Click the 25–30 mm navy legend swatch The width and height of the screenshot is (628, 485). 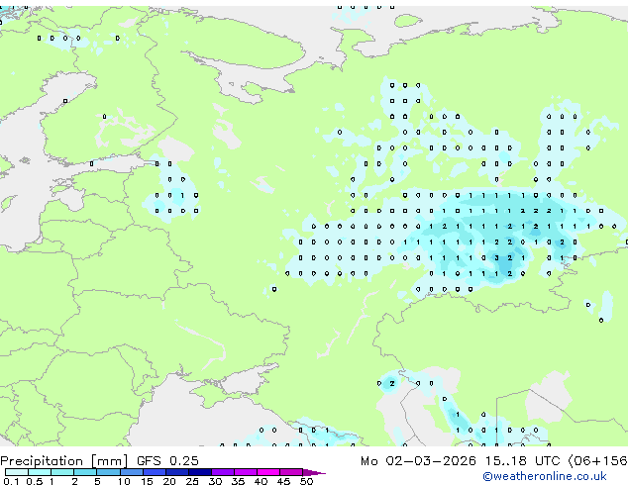[x=199, y=472]
